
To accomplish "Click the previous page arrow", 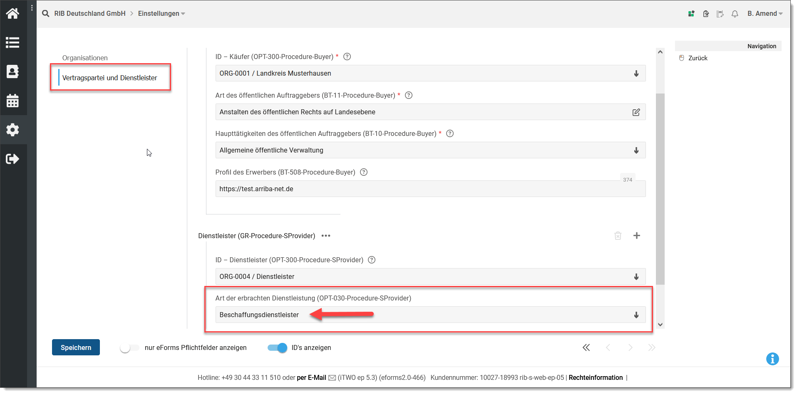I will (x=608, y=347).
